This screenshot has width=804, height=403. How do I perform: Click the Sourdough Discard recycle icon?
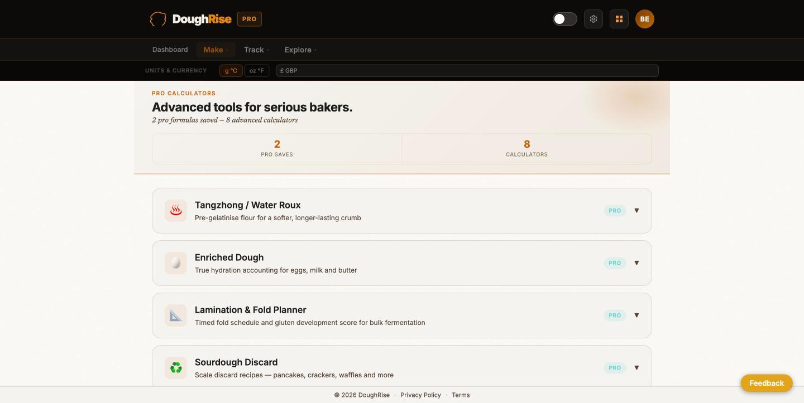176,368
